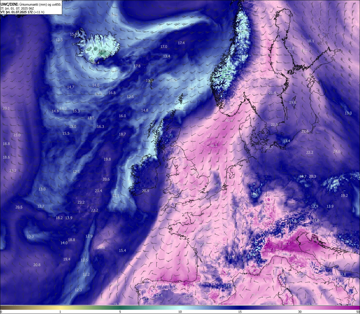The height and width of the screenshot is (314, 360).
Task: Click the 12.2 value on the map
Action: point(86,275)
